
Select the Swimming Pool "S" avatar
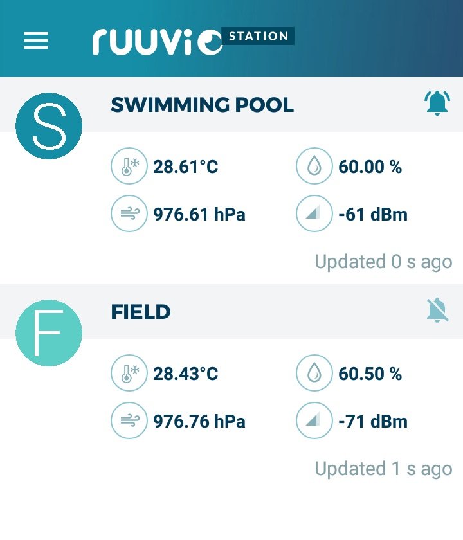(49, 126)
